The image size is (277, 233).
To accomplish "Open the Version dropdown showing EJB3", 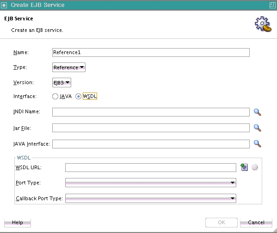I will 62,82.
